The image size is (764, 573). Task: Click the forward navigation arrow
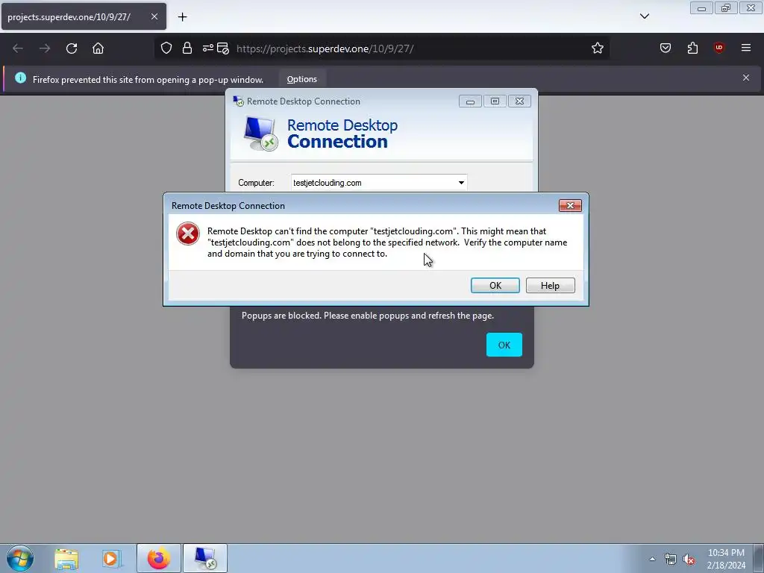(45, 48)
